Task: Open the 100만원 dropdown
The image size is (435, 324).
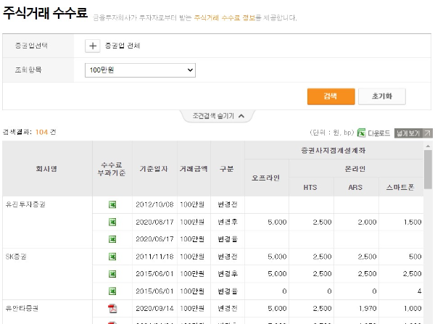Action: (x=140, y=70)
